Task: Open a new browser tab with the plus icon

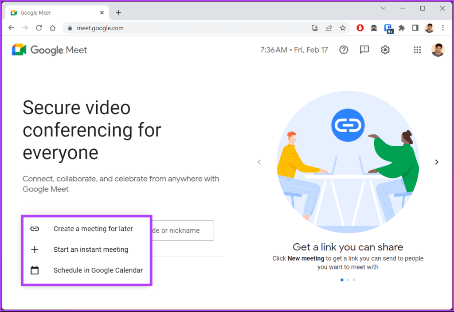Action: pyautogui.click(x=118, y=12)
